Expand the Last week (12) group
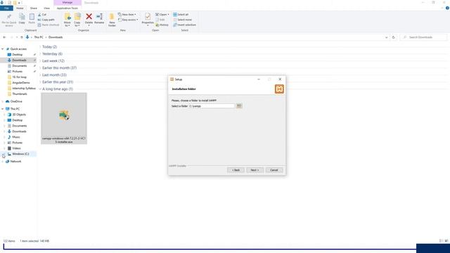 point(40,61)
